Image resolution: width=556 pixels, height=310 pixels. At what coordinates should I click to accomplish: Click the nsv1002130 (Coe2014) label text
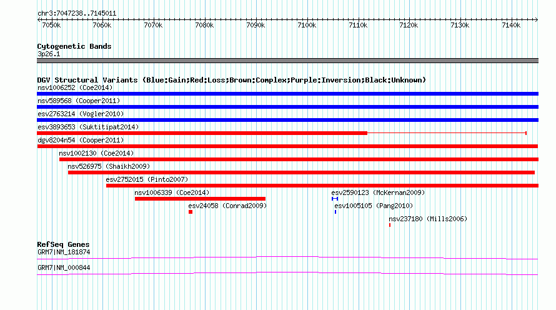(96, 153)
